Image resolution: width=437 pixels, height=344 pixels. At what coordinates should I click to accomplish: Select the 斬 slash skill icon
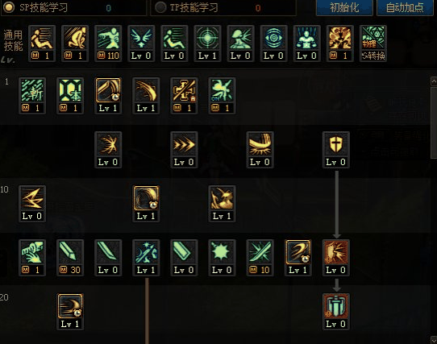point(32,96)
